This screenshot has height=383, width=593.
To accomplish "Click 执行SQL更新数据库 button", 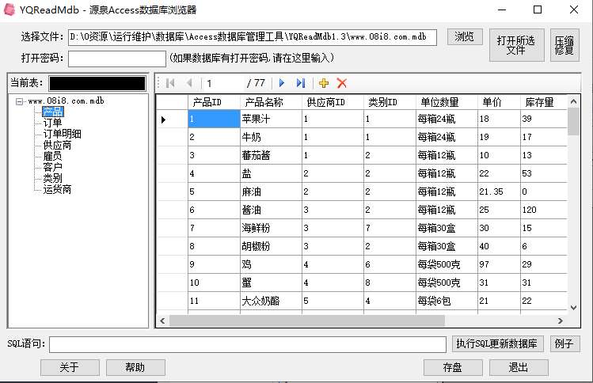I will coord(497,343).
